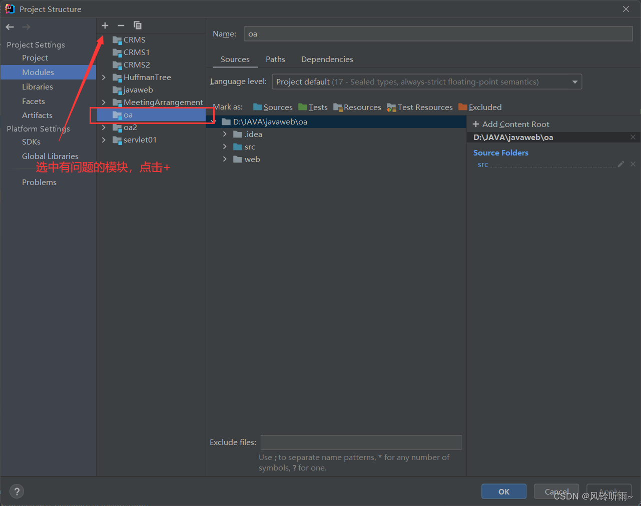Click the help question mark icon
This screenshot has width=641, height=506.
click(x=17, y=491)
